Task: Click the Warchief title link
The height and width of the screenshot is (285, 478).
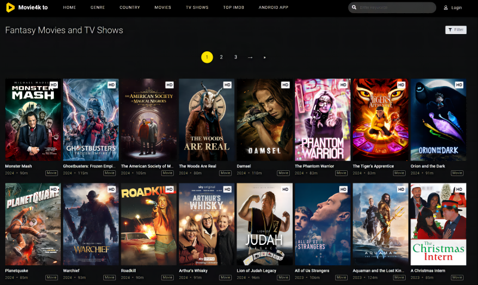Action: [71, 271]
